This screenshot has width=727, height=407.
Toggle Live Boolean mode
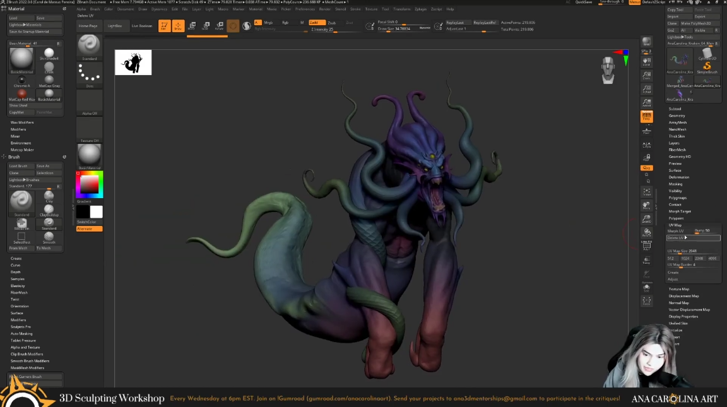[x=142, y=26]
